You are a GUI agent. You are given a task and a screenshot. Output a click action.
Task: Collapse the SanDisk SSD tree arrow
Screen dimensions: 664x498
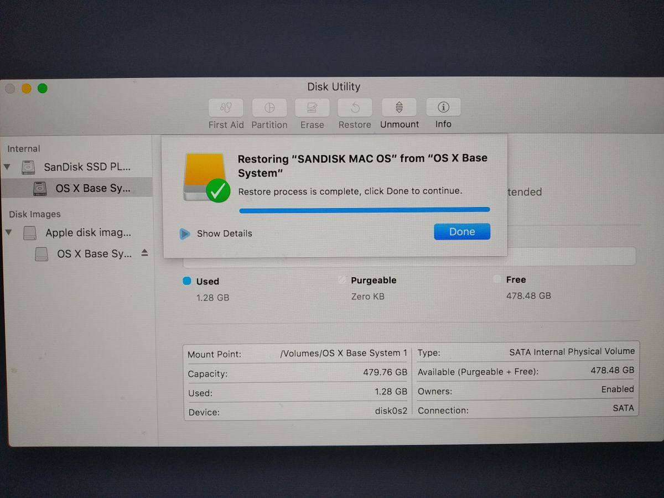[x=7, y=167]
